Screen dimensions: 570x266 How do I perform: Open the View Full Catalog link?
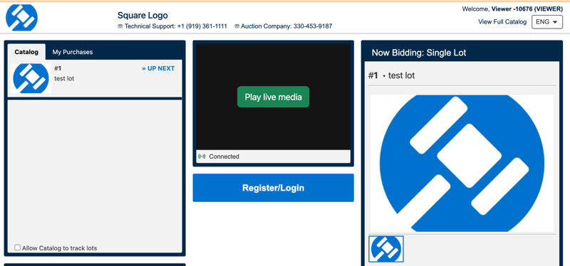[x=502, y=22]
